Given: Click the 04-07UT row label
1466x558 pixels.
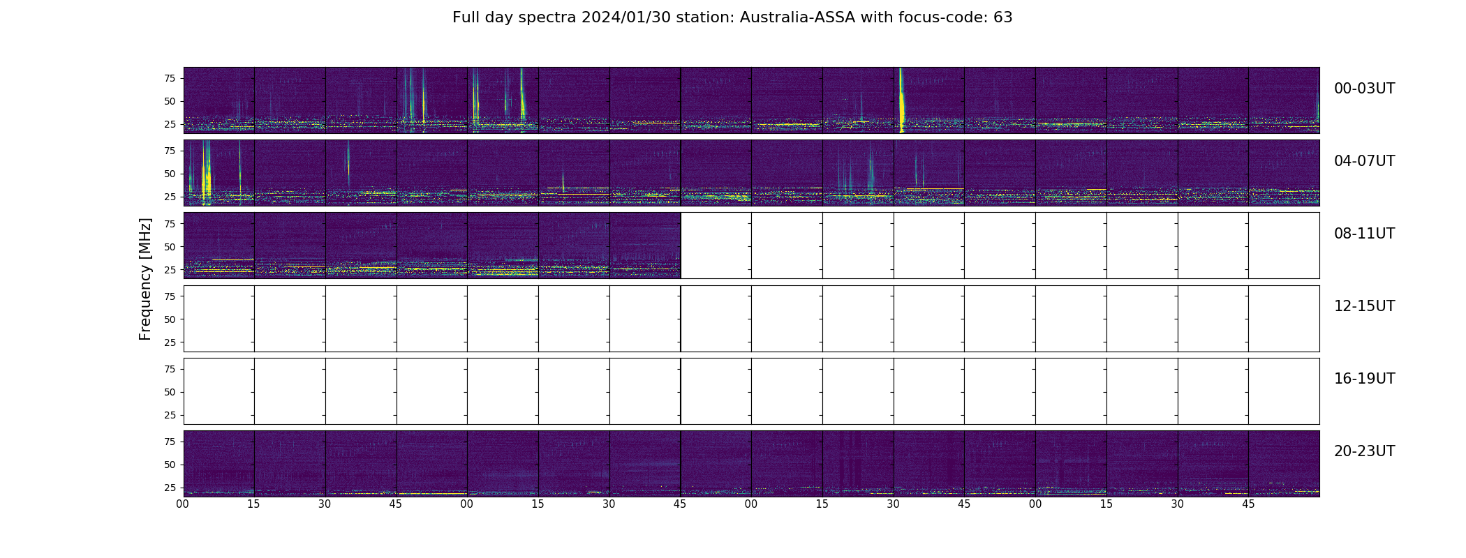Looking at the screenshot, I should [x=1364, y=161].
